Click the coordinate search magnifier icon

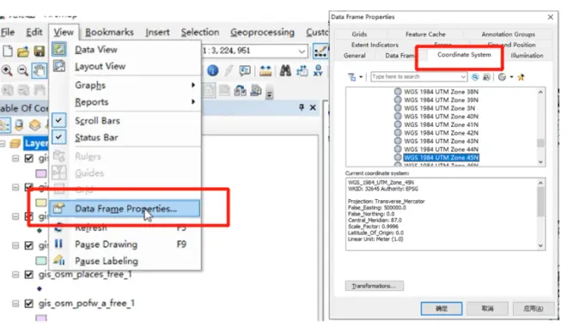coord(475,77)
